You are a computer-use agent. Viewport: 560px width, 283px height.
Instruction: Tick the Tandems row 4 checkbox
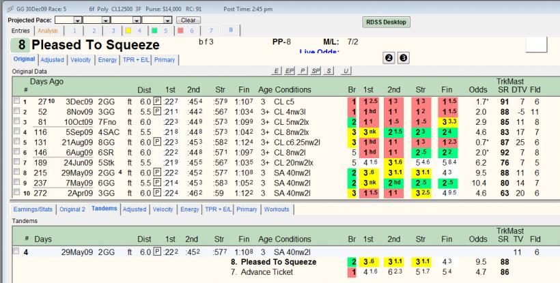click(x=16, y=251)
